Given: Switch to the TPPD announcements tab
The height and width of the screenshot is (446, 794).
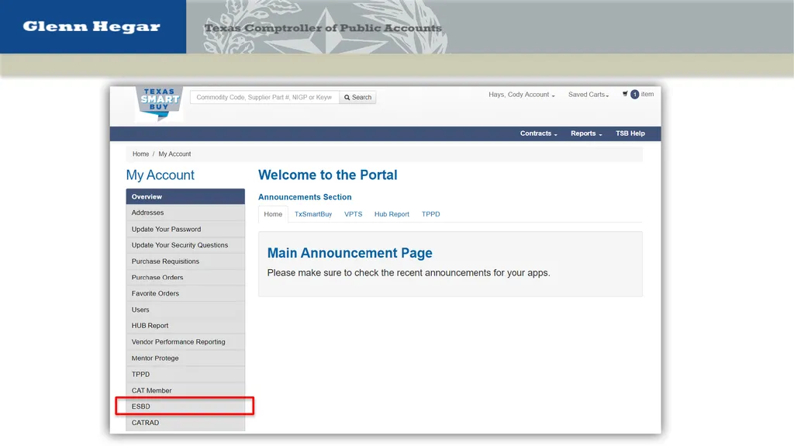Looking at the screenshot, I should pyautogui.click(x=430, y=214).
